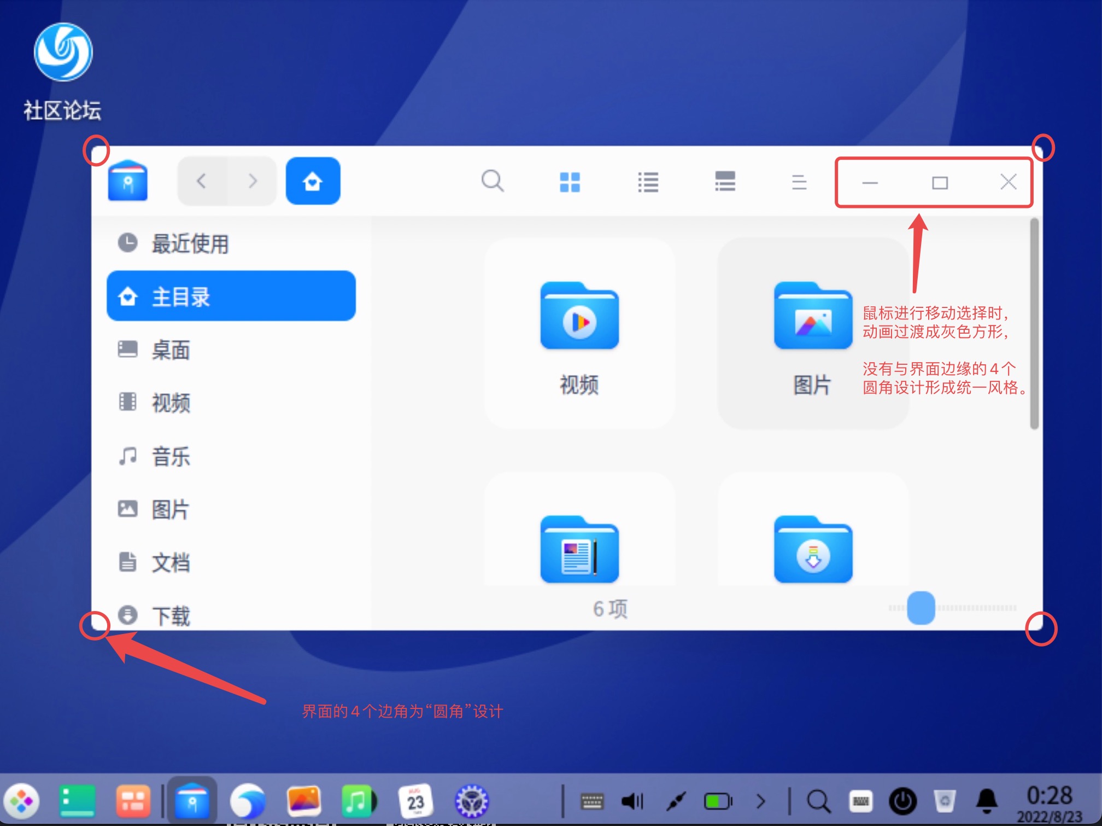
Task: Open the hamburger options menu
Action: 799,182
